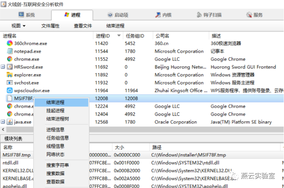Choose 挂起进程 in the context menu
This screenshot has height=188, width=284.
point(61,110)
